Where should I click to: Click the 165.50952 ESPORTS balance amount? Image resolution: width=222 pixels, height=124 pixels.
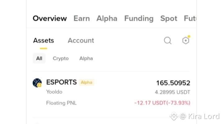173,83
